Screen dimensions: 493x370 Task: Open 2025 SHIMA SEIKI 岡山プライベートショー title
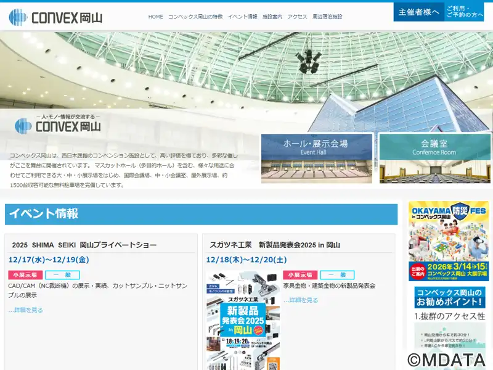(x=84, y=245)
